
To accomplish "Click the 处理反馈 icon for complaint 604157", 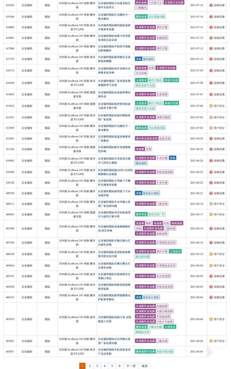I will coord(211,297).
